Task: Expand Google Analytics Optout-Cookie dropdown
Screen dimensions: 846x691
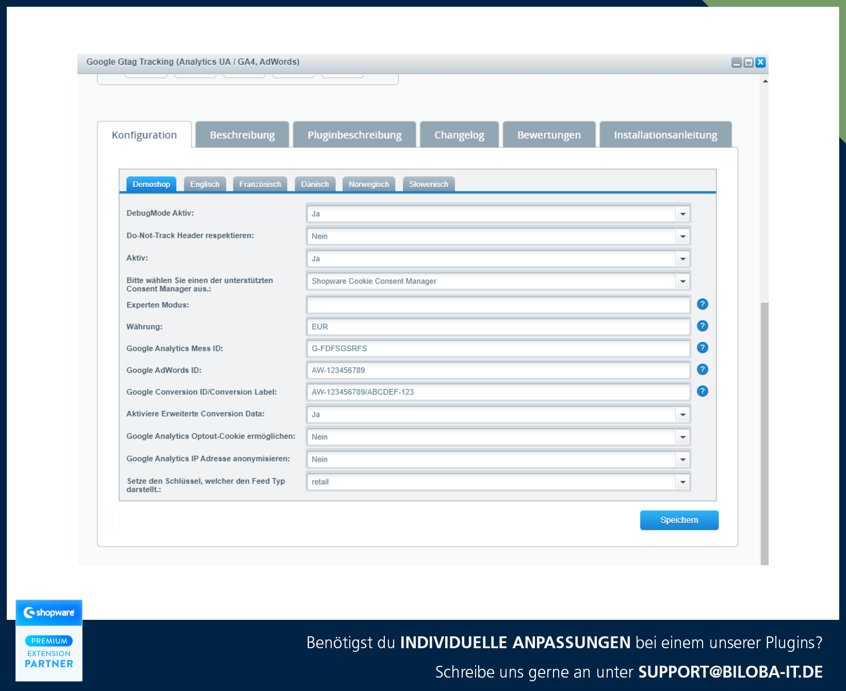Action: pos(682,437)
